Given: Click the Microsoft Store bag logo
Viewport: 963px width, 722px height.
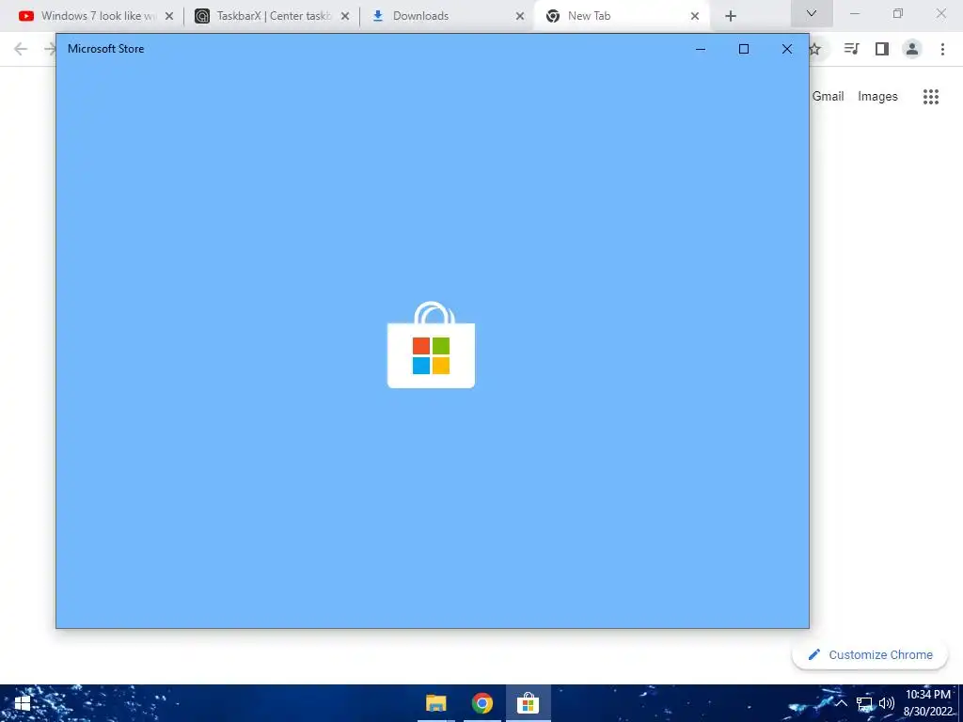Looking at the screenshot, I should coord(431,345).
